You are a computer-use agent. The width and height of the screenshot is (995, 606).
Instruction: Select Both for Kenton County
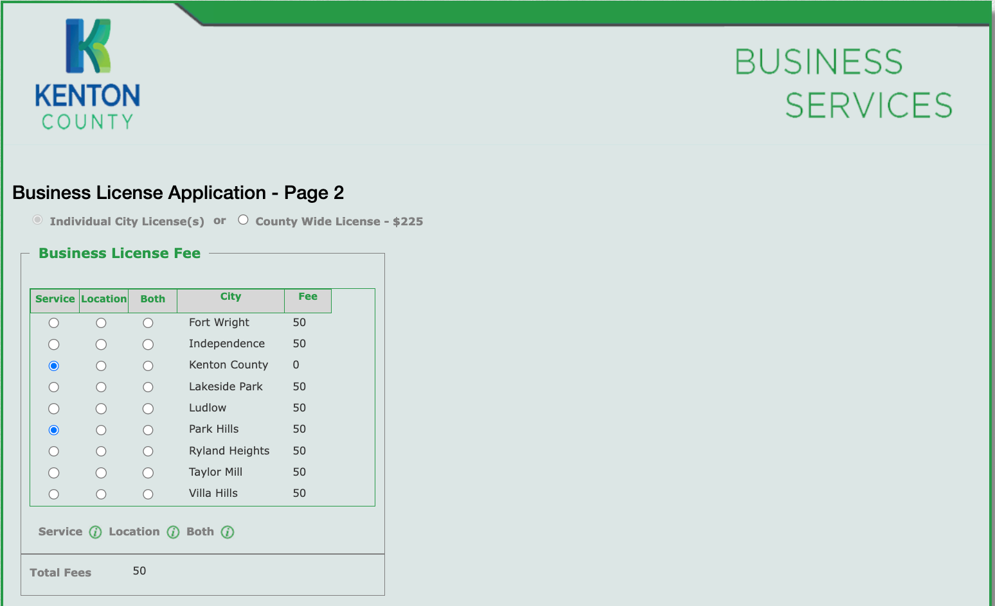click(x=148, y=366)
